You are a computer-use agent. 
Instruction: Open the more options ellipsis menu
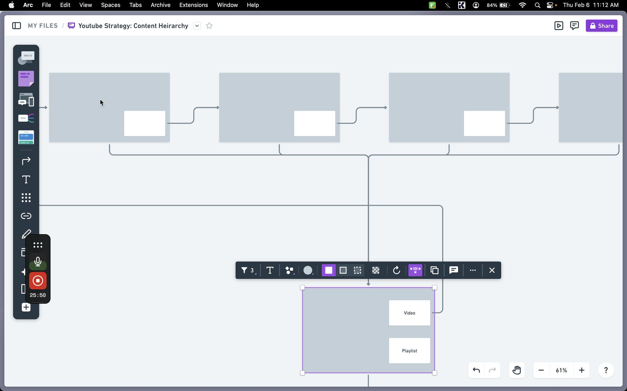[473, 270]
